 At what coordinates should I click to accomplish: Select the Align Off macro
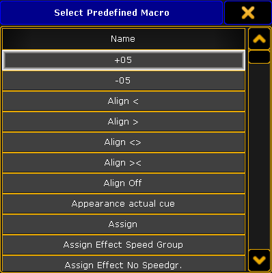coord(124,183)
